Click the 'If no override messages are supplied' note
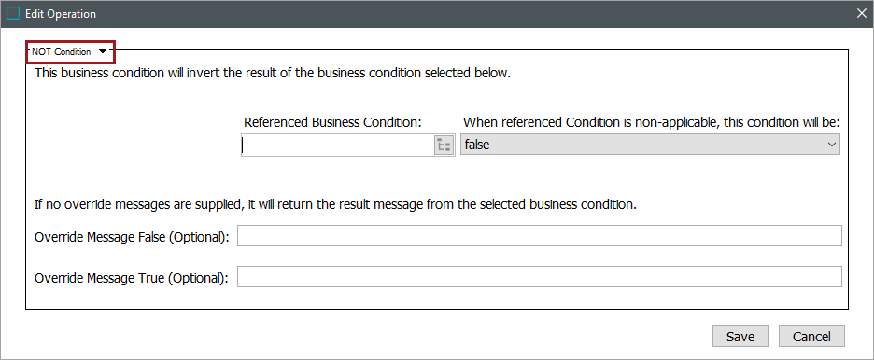Image resolution: width=874 pixels, height=360 pixels. [x=335, y=204]
